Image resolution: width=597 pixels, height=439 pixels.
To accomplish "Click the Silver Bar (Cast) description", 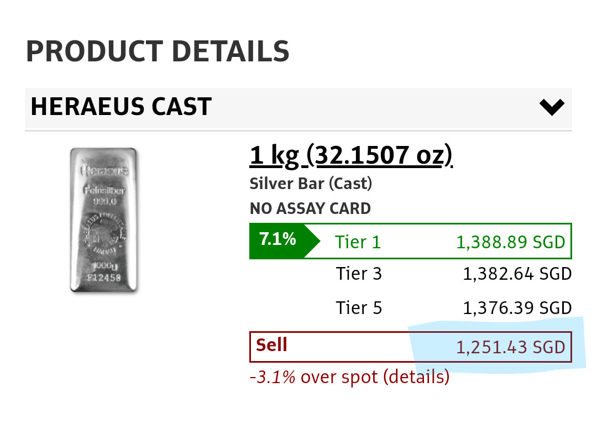I will tap(311, 184).
